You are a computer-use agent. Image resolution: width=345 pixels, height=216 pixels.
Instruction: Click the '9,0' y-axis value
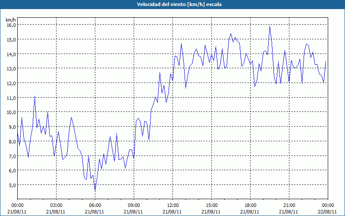coord(13,127)
